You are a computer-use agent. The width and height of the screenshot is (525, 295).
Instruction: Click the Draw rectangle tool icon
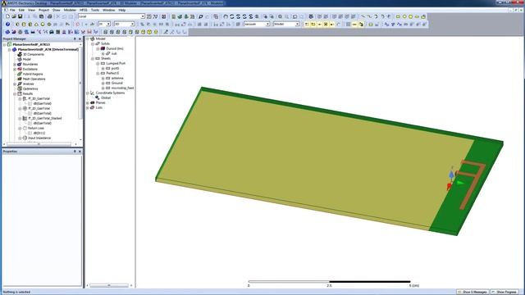click(398, 16)
